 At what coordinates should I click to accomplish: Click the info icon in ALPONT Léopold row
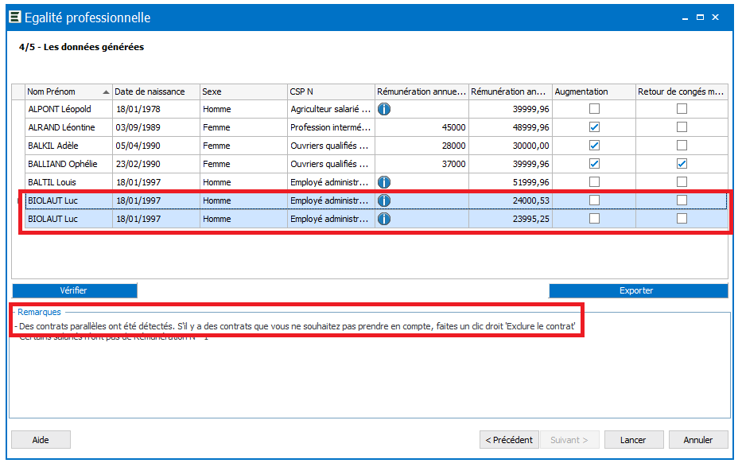pyautogui.click(x=384, y=109)
